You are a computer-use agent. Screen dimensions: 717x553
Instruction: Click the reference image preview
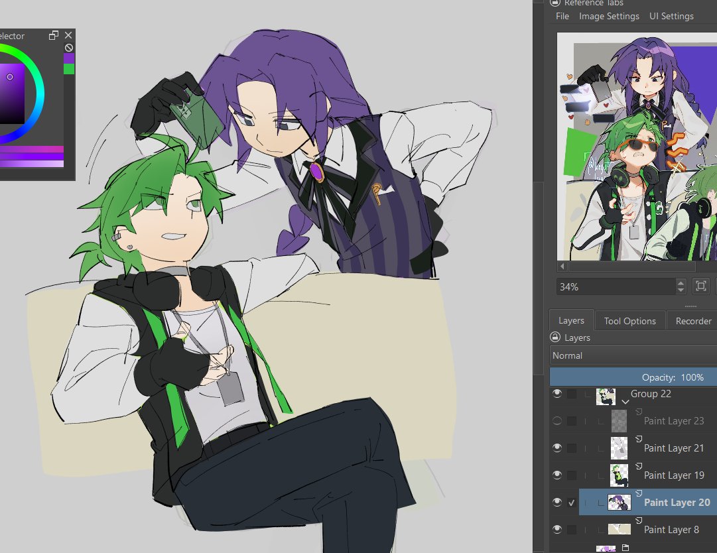coord(637,147)
